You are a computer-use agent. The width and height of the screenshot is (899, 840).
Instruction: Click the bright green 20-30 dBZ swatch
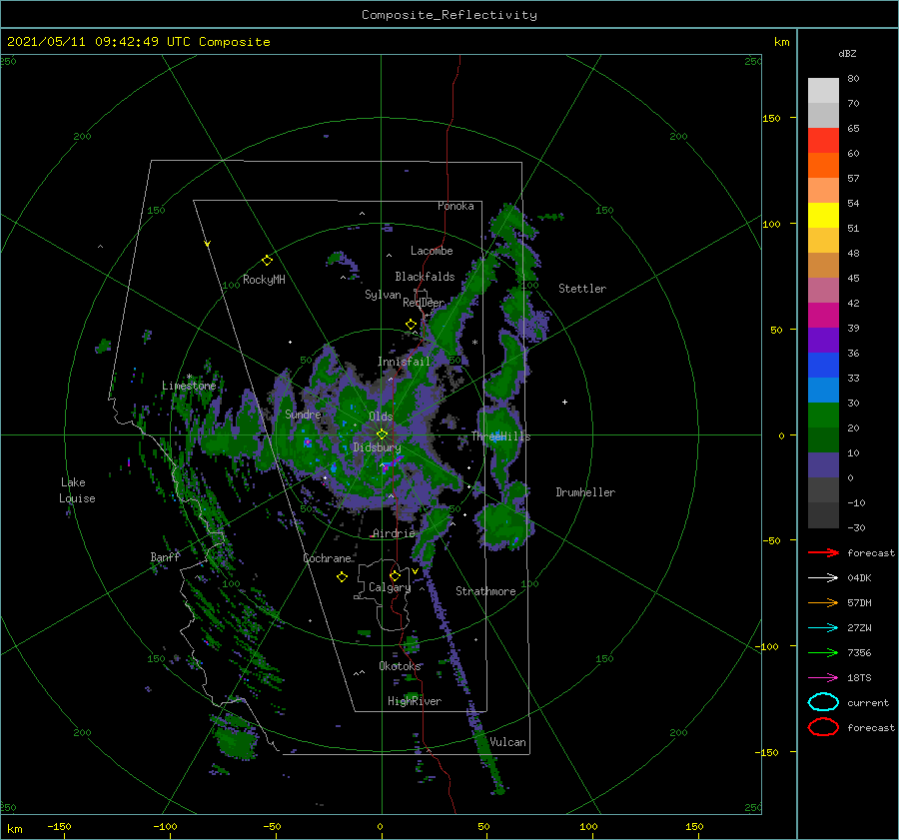pos(823,415)
